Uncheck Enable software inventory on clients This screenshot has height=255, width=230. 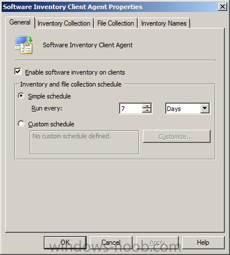click(x=18, y=72)
